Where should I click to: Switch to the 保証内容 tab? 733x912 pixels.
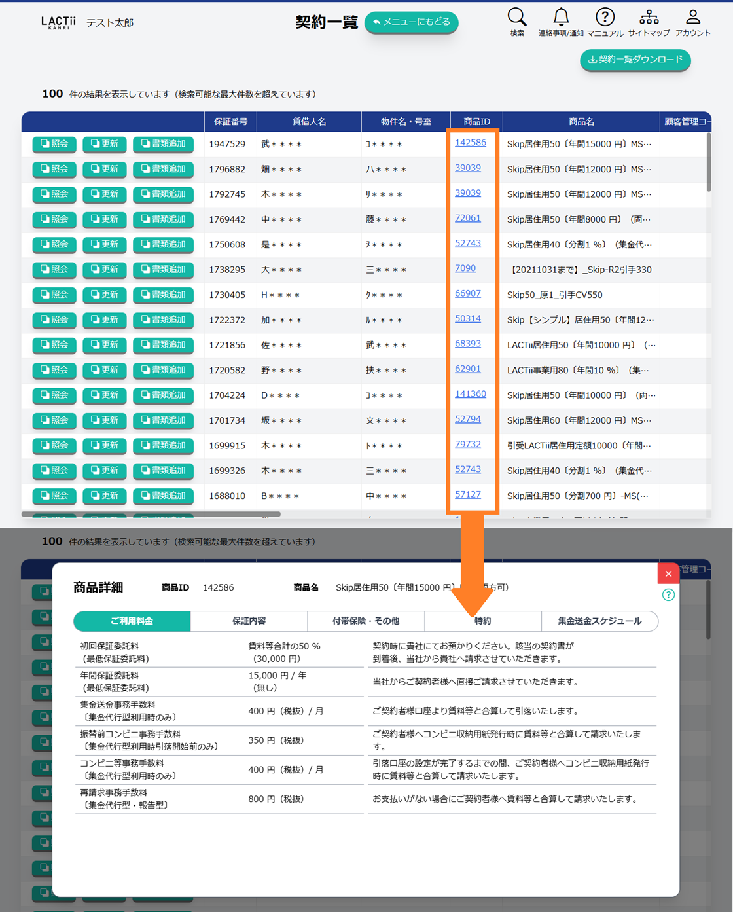249,621
